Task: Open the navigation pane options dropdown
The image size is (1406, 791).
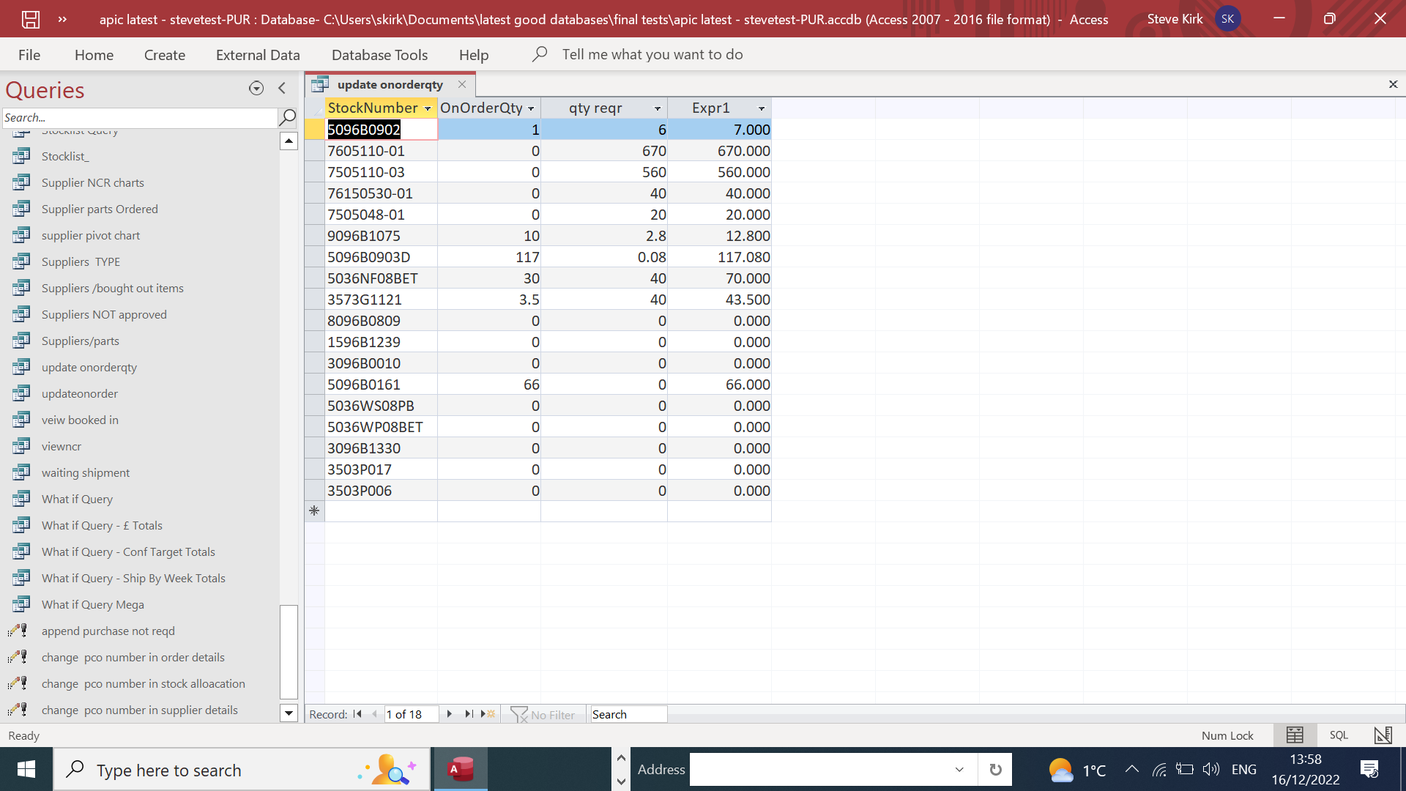Action: tap(256, 89)
